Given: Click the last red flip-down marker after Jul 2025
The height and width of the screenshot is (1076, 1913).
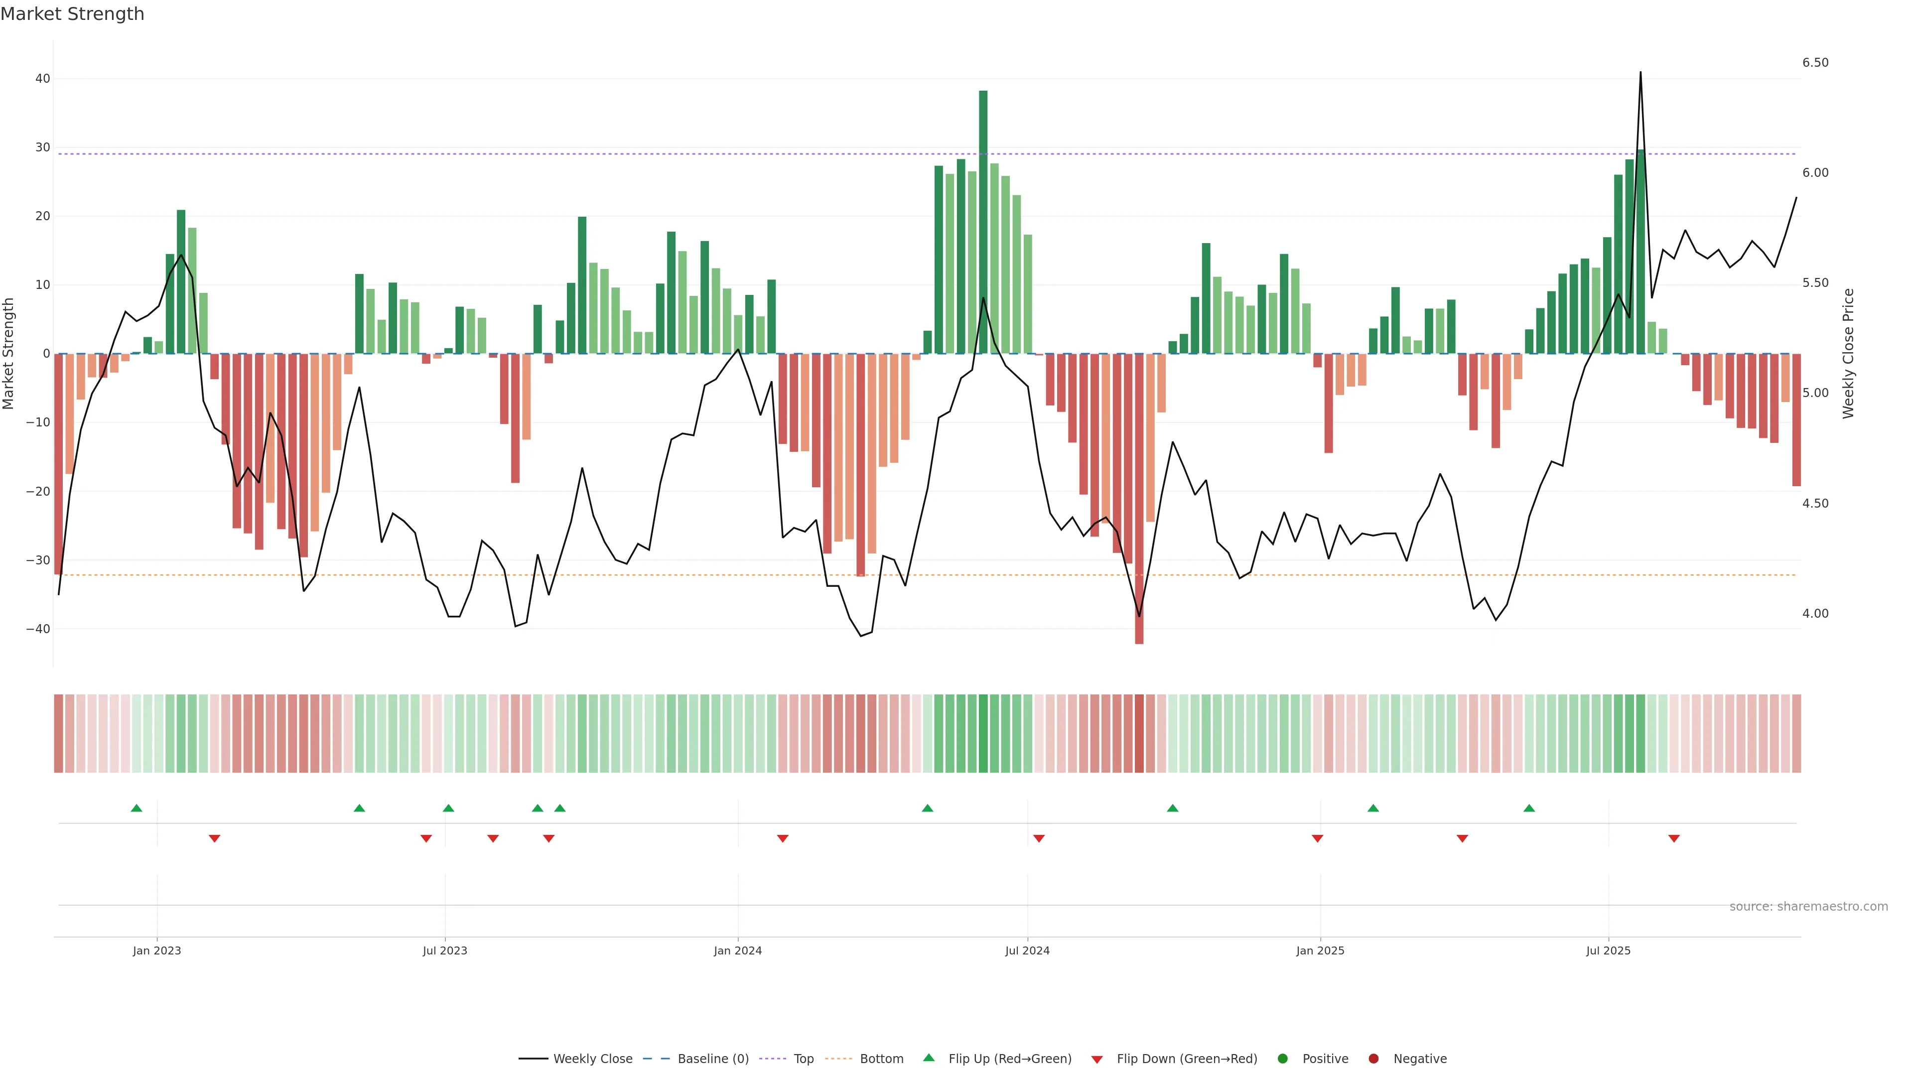Looking at the screenshot, I should (1674, 838).
